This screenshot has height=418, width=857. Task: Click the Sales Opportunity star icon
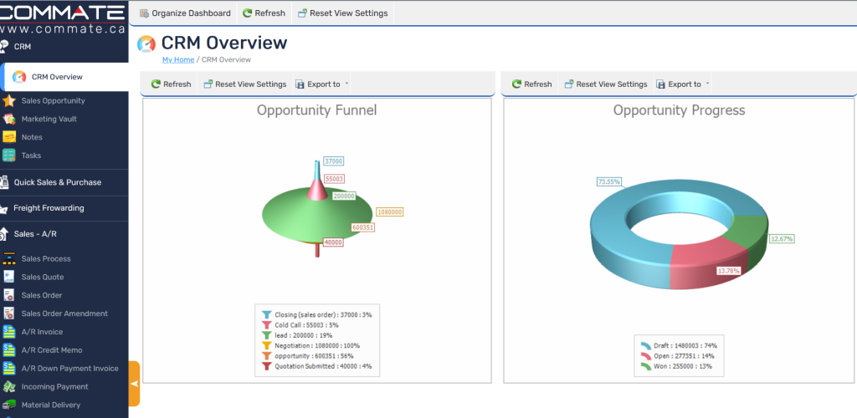click(8, 100)
